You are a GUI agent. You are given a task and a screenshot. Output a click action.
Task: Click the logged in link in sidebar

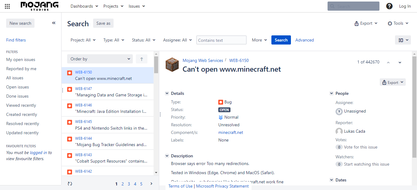pyautogui.click(x=38, y=152)
